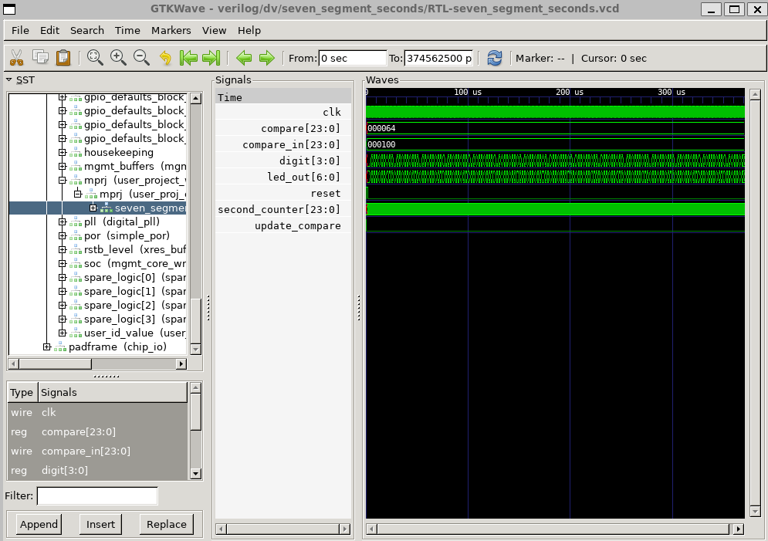Viewport: 768px width, 541px height.
Task: Click the Reload waveform icon
Action: (495, 58)
